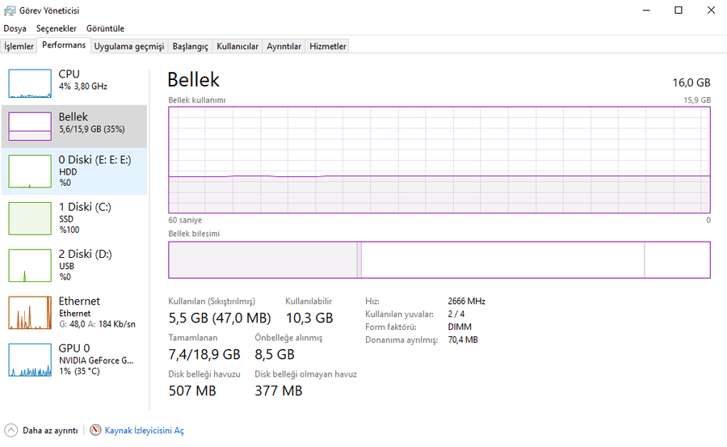Screen dimensions: 727x447
Task: Open the Görüntüle menu
Action: tap(105, 28)
